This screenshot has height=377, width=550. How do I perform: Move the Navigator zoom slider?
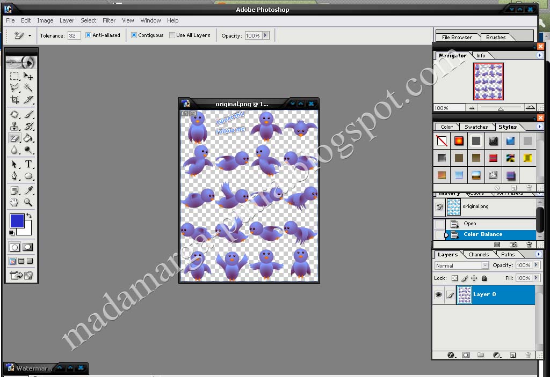tap(501, 109)
